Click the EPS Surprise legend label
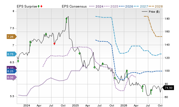Viewport: 179px width, 107px height. click(x=27, y=6)
